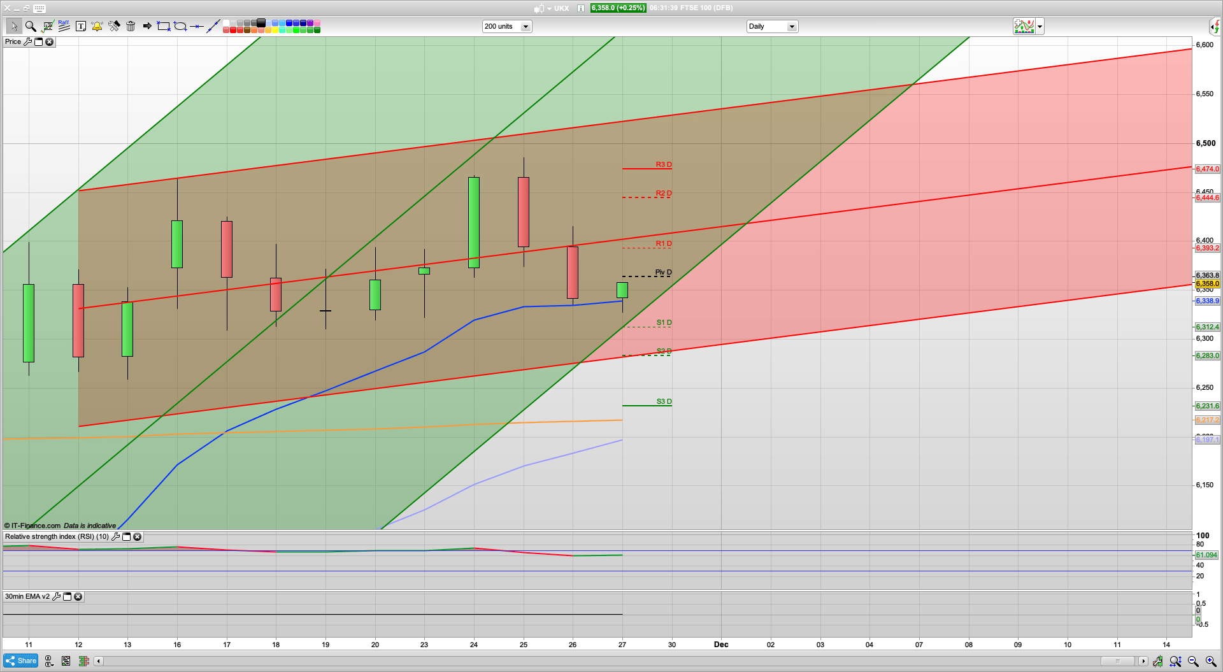Viewport: 1223px width, 672px height.
Task: Collapse the Price panel to a window
Action: click(39, 41)
